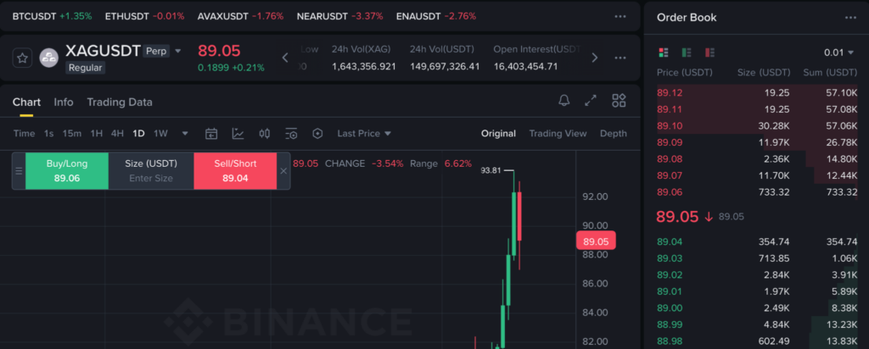The image size is (869, 349).
Task: Open the 0.01 price precision dropdown
Action: pyautogui.click(x=840, y=53)
